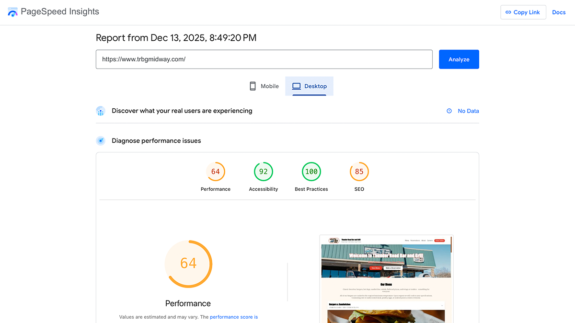Click the Lighthouse icon beside Diagnose performance issues
The width and height of the screenshot is (575, 323).
click(x=101, y=140)
